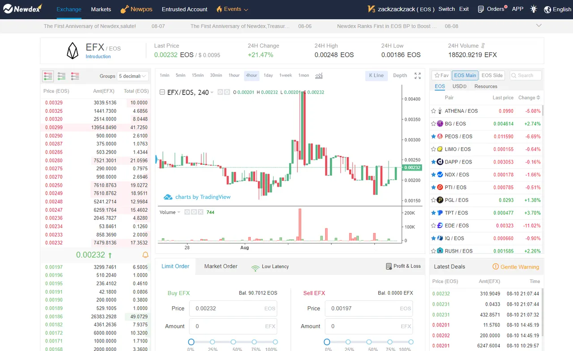Focus the pair Search field
This screenshot has width=573, height=351.
(x=526, y=75)
